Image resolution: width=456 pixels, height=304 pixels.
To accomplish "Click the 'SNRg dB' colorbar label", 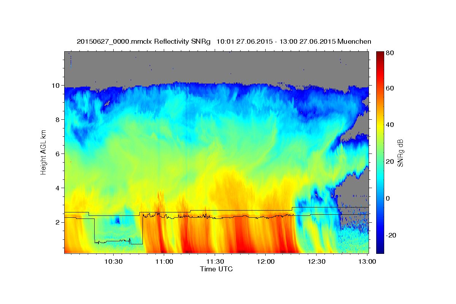I will pos(400,152).
